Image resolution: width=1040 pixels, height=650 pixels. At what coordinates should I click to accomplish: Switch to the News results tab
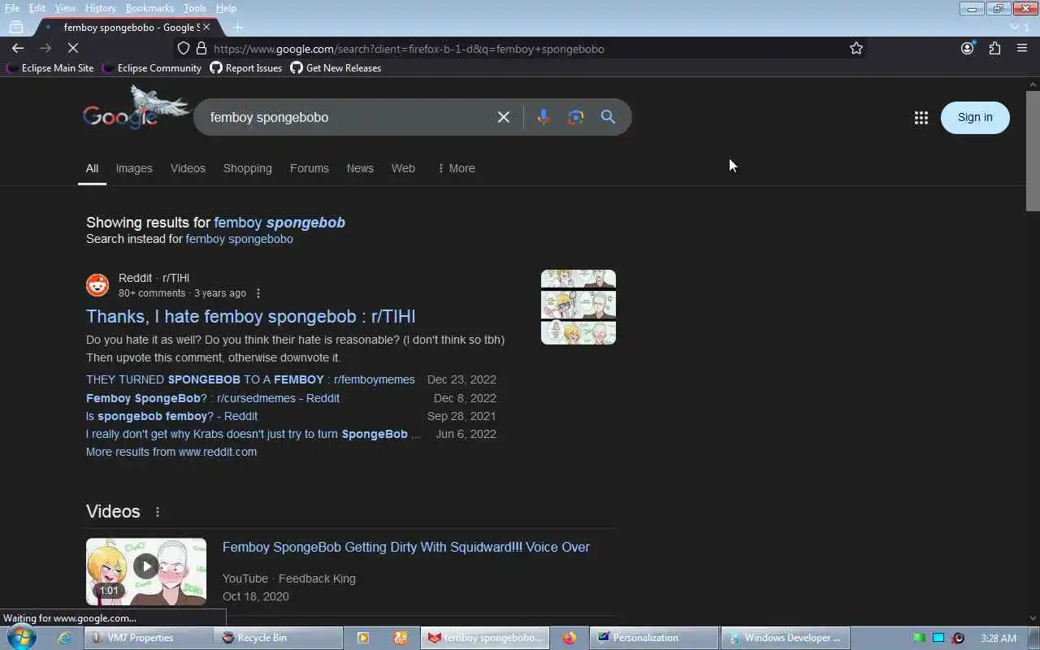[x=360, y=168]
